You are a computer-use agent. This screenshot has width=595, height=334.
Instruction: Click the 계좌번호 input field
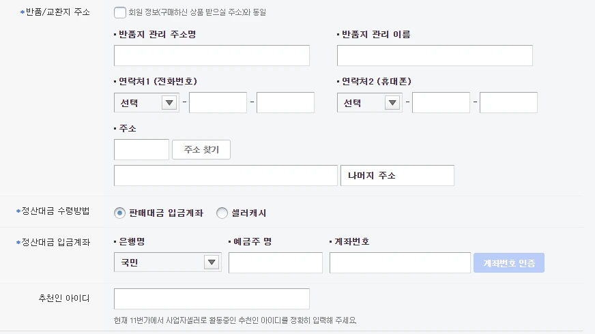(x=400, y=262)
